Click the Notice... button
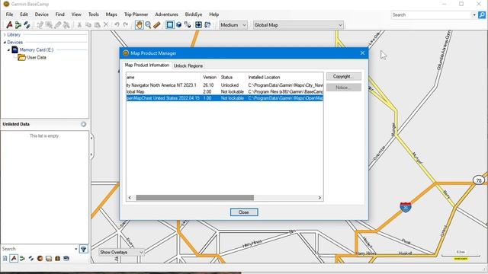The height and width of the screenshot is (274, 488). point(344,88)
